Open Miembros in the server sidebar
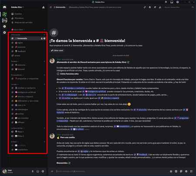 click(28, 18)
